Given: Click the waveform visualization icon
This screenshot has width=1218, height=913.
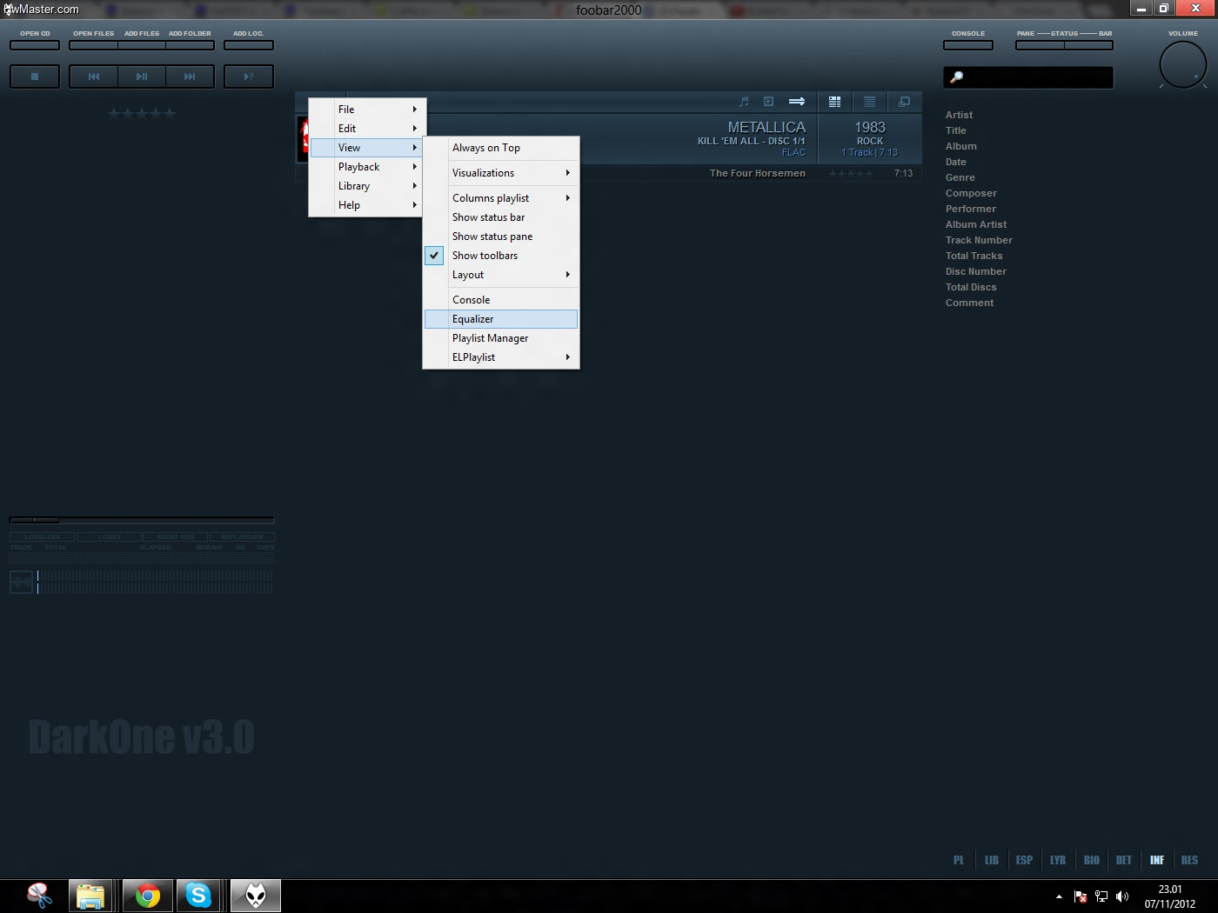Looking at the screenshot, I should coord(22,582).
